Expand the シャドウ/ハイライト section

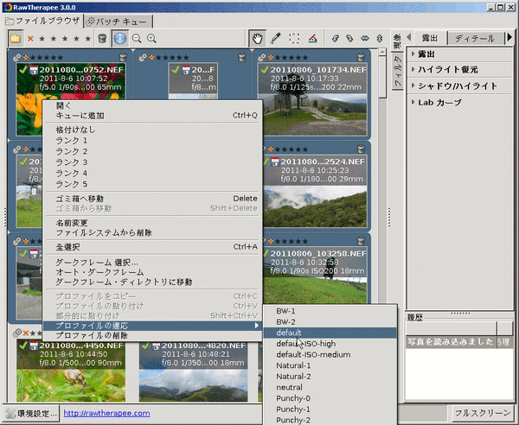click(458, 86)
